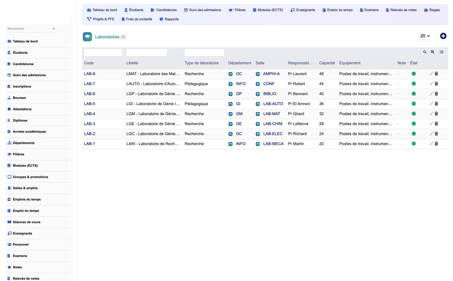
Task: Edit LAB-3 with its pencil icon
Action: [x=431, y=124]
